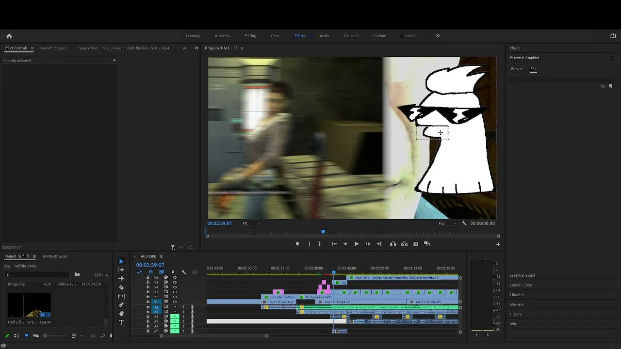The height and width of the screenshot is (349, 621).
Task: Switch to the Color workspace
Action: [275, 36]
